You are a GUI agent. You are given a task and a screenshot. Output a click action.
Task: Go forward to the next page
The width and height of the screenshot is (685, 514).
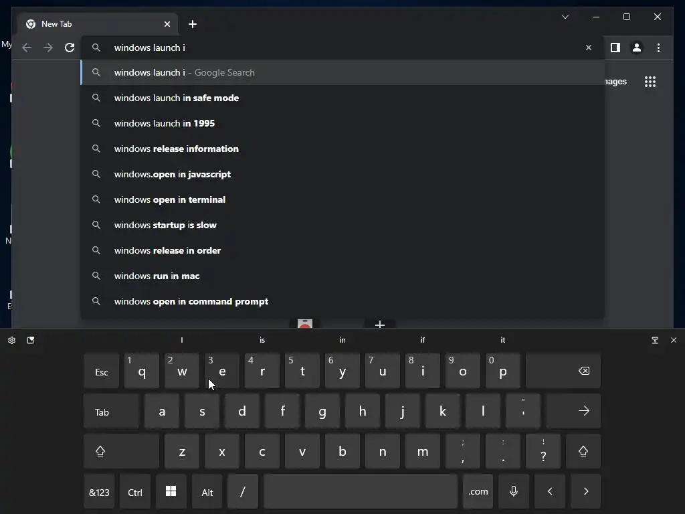pos(48,48)
